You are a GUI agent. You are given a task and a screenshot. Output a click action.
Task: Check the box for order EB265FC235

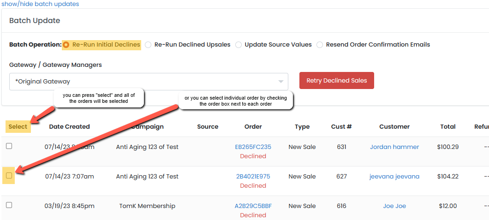(9, 146)
